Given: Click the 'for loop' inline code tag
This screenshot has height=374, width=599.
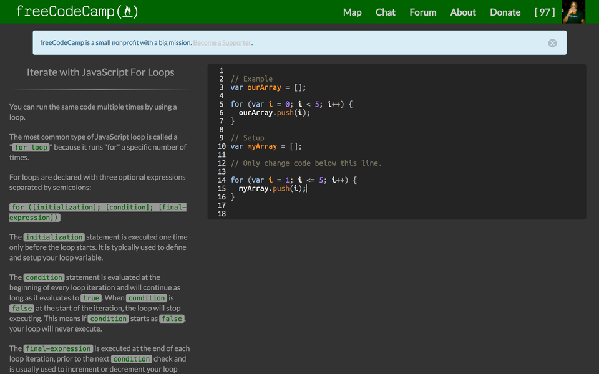Looking at the screenshot, I should (31, 147).
